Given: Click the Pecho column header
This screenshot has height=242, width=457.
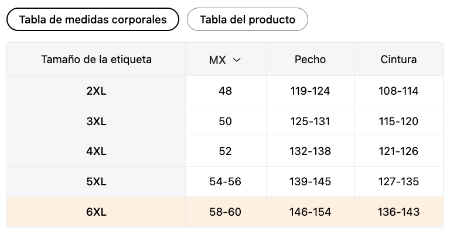Looking at the screenshot, I should pyautogui.click(x=310, y=60).
